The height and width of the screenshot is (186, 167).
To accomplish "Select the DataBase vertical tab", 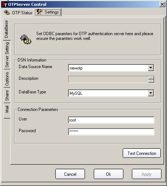I will click(x=7, y=29).
